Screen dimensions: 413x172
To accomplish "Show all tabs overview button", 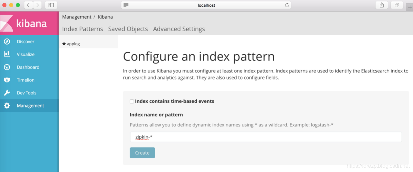I will [397, 5].
